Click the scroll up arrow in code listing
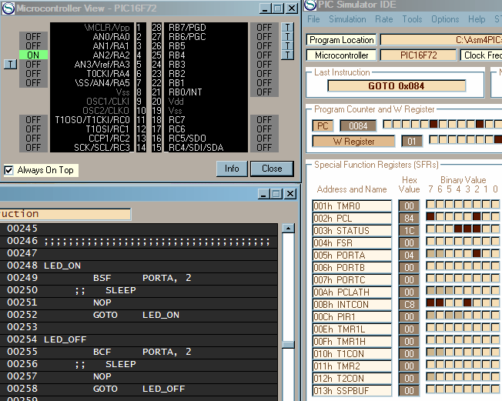502x401 pixels. 288,228
